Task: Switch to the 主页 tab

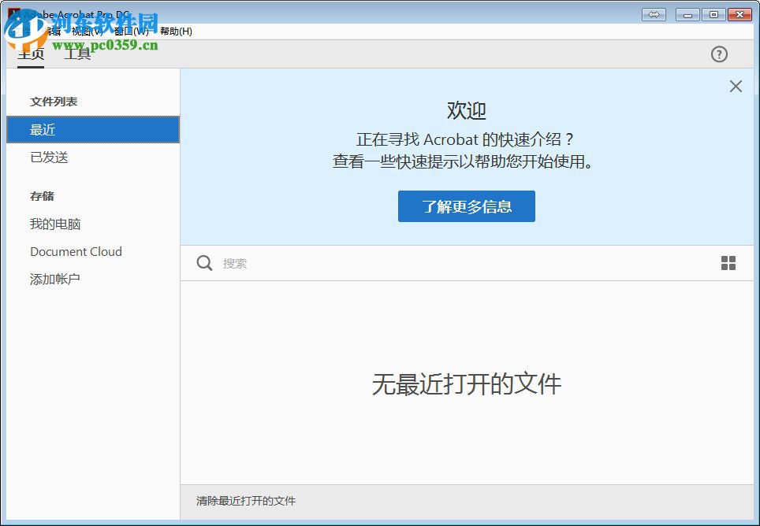Action: pos(31,54)
